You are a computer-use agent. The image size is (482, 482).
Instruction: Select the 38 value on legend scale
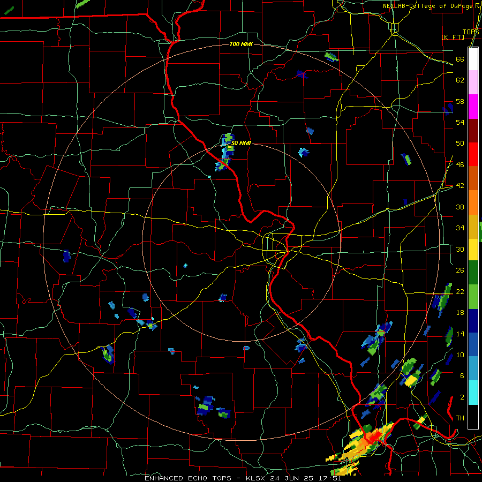pos(460,207)
